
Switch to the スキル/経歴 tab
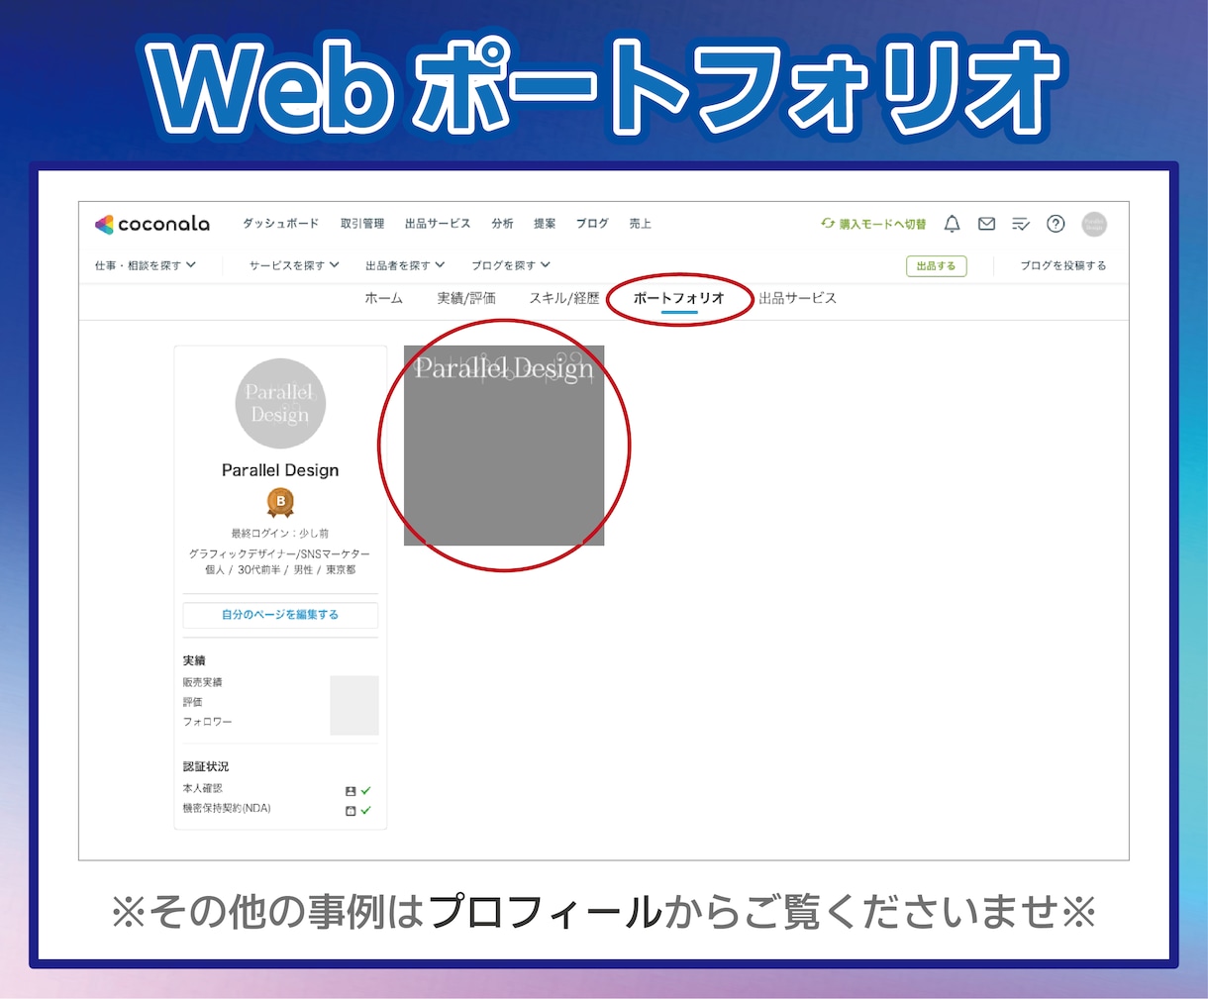[564, 298]
